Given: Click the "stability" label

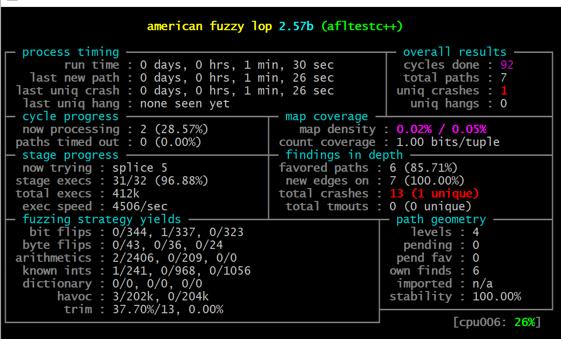Looking at the screenshot, I should point(421,297).
